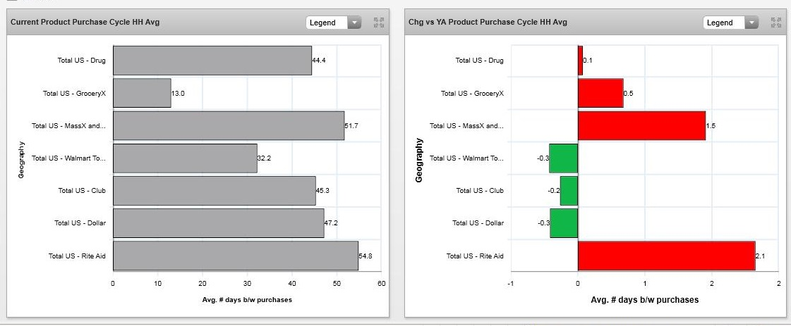Open Legend dropdown in Chg vs YA panel
The image size is (791, 326).
pos(731,23)
